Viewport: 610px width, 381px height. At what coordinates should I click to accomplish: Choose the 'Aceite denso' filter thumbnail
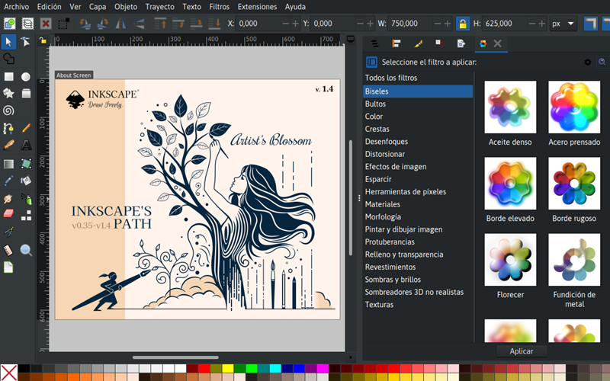(x=510, y=107)
